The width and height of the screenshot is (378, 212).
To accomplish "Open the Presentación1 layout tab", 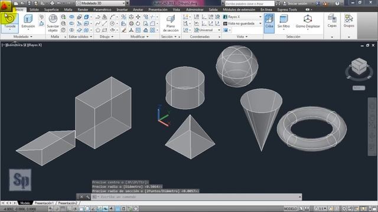I will [x=44, y=203].
